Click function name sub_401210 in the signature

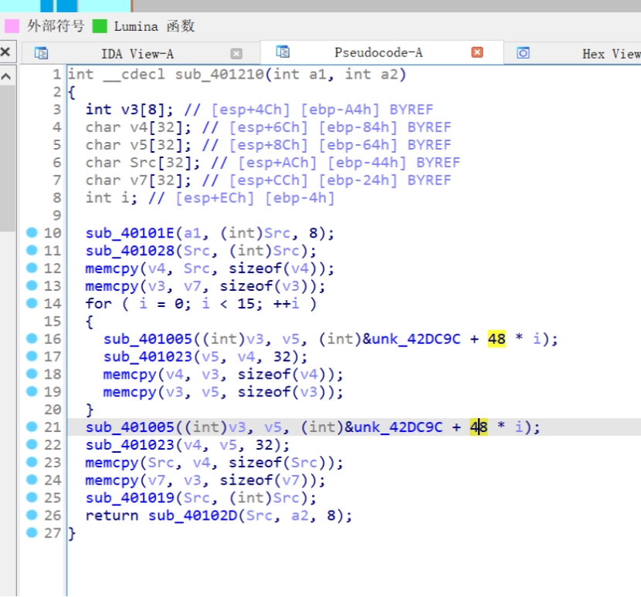coord(220,74)
